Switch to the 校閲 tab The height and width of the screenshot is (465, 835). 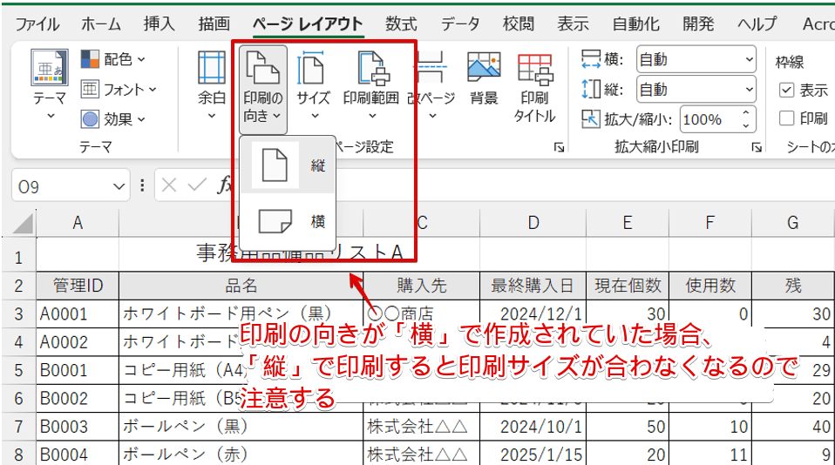(x=518, y=24)
